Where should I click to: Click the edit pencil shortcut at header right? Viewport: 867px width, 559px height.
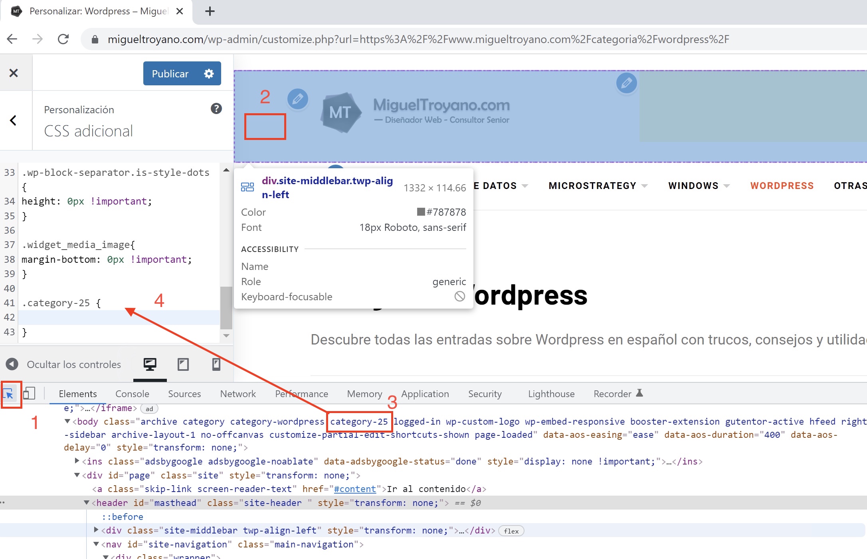627,83
